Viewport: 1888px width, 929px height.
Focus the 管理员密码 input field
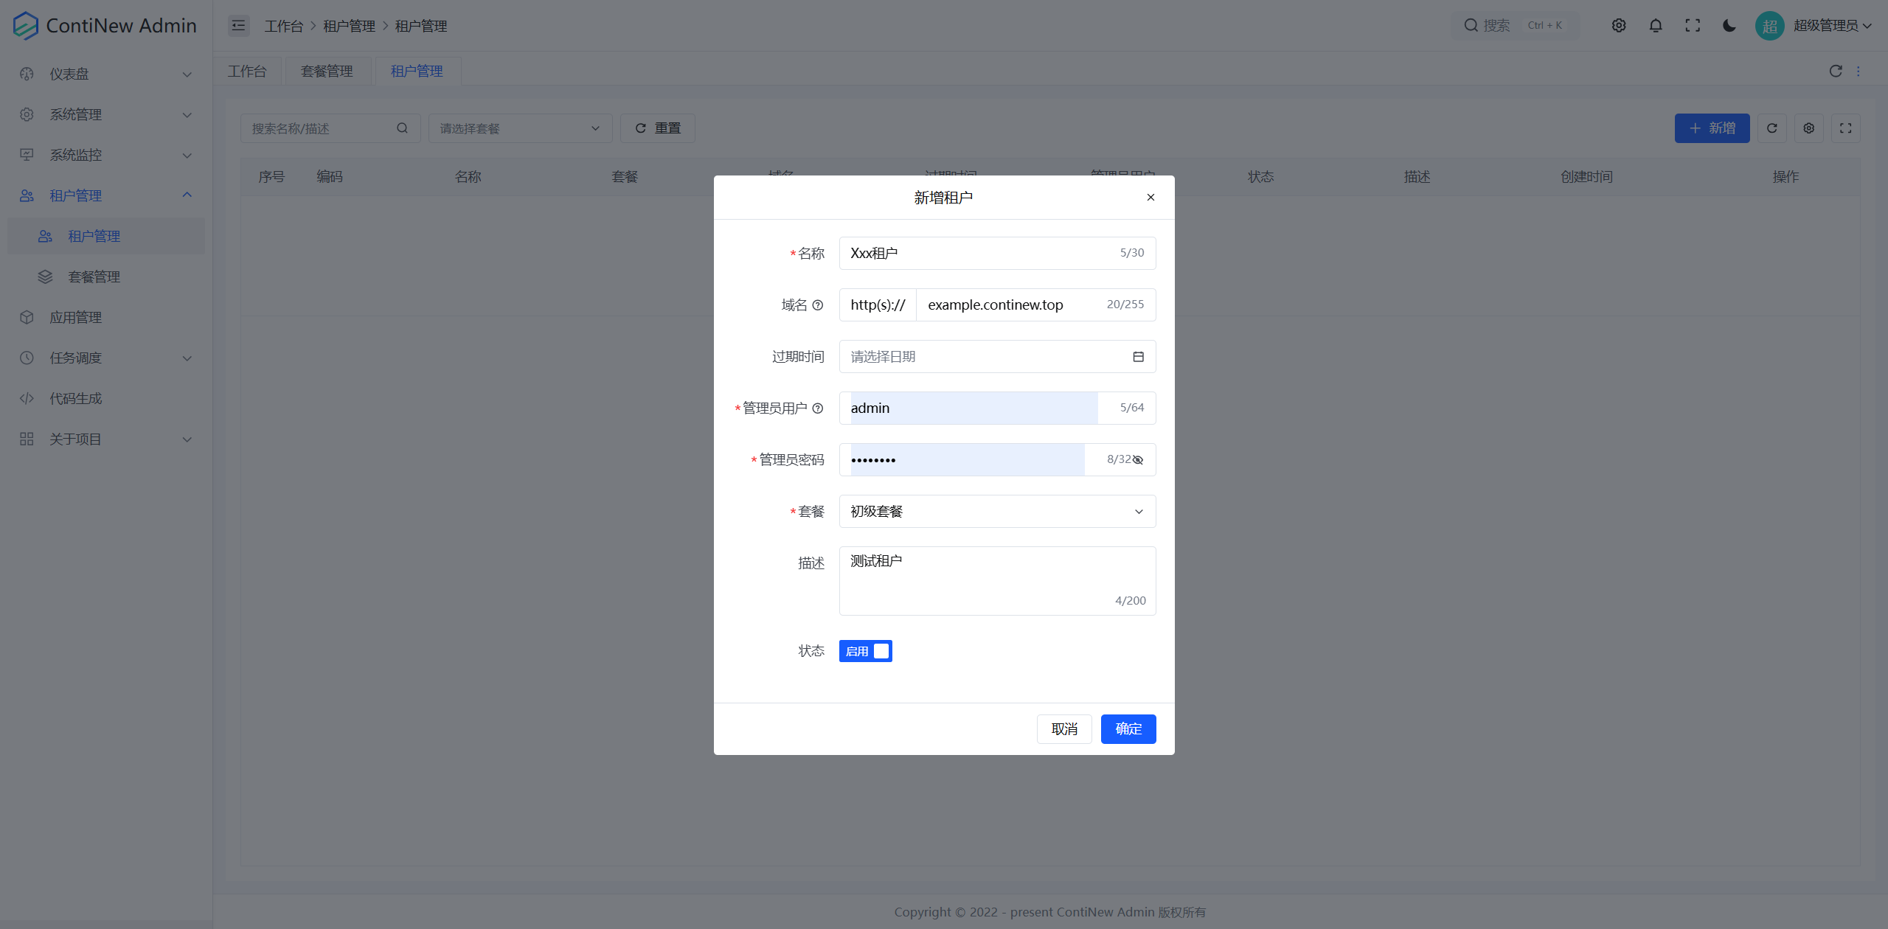pyautogui.click(x=997, y=460)
